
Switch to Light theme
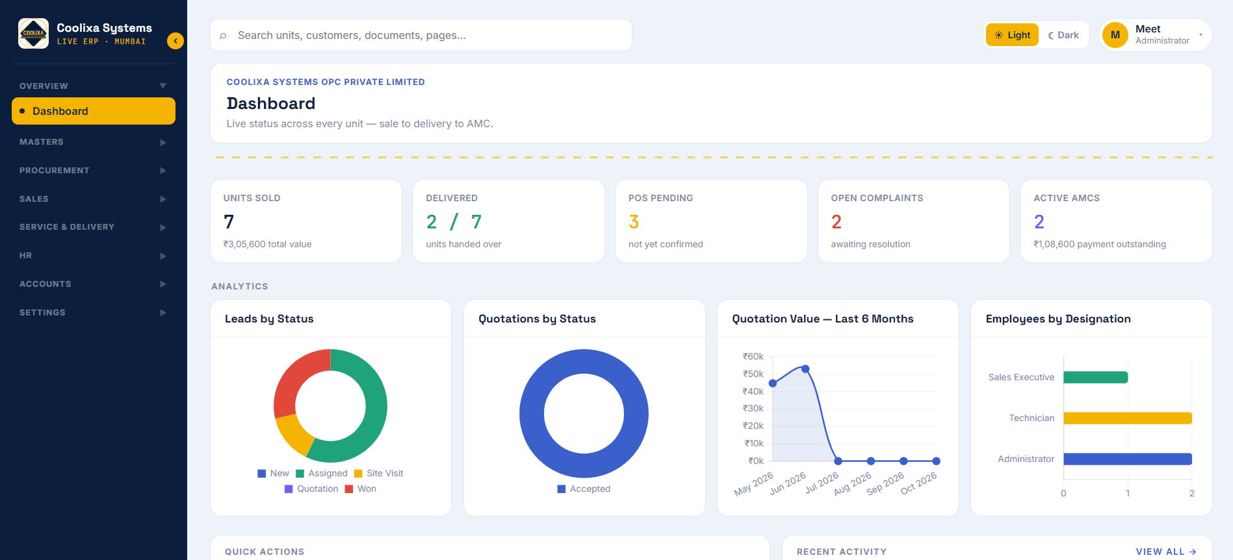tap(1012, 35)
